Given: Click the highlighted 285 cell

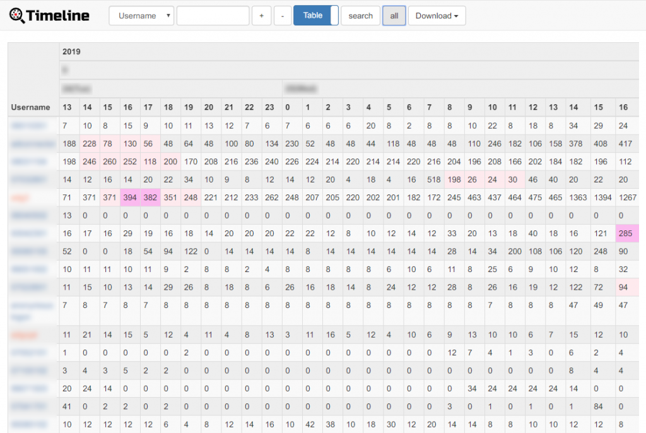Looking at the screenshot, I should tap(626, 234).
